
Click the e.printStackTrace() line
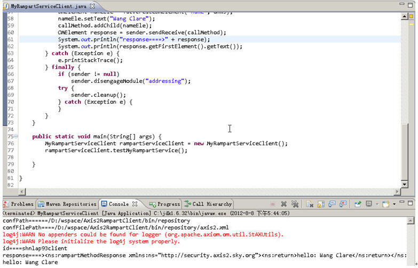click(90, 60)
